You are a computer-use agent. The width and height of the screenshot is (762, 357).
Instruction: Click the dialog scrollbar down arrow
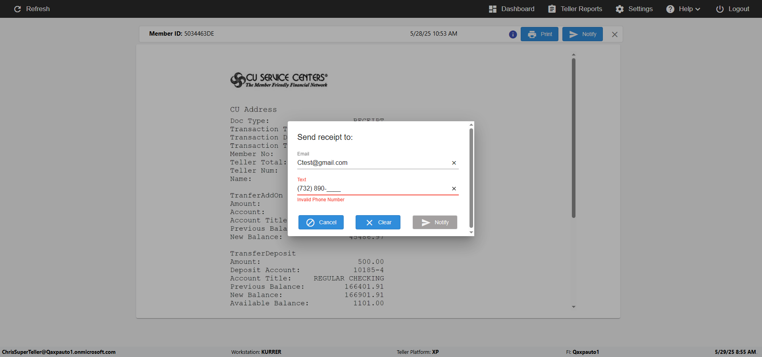click(471, 233)
